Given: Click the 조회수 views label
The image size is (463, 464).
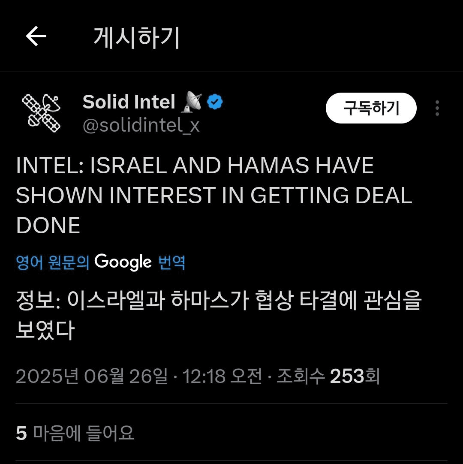Looking at the screenshot, I should click(301, 377).
